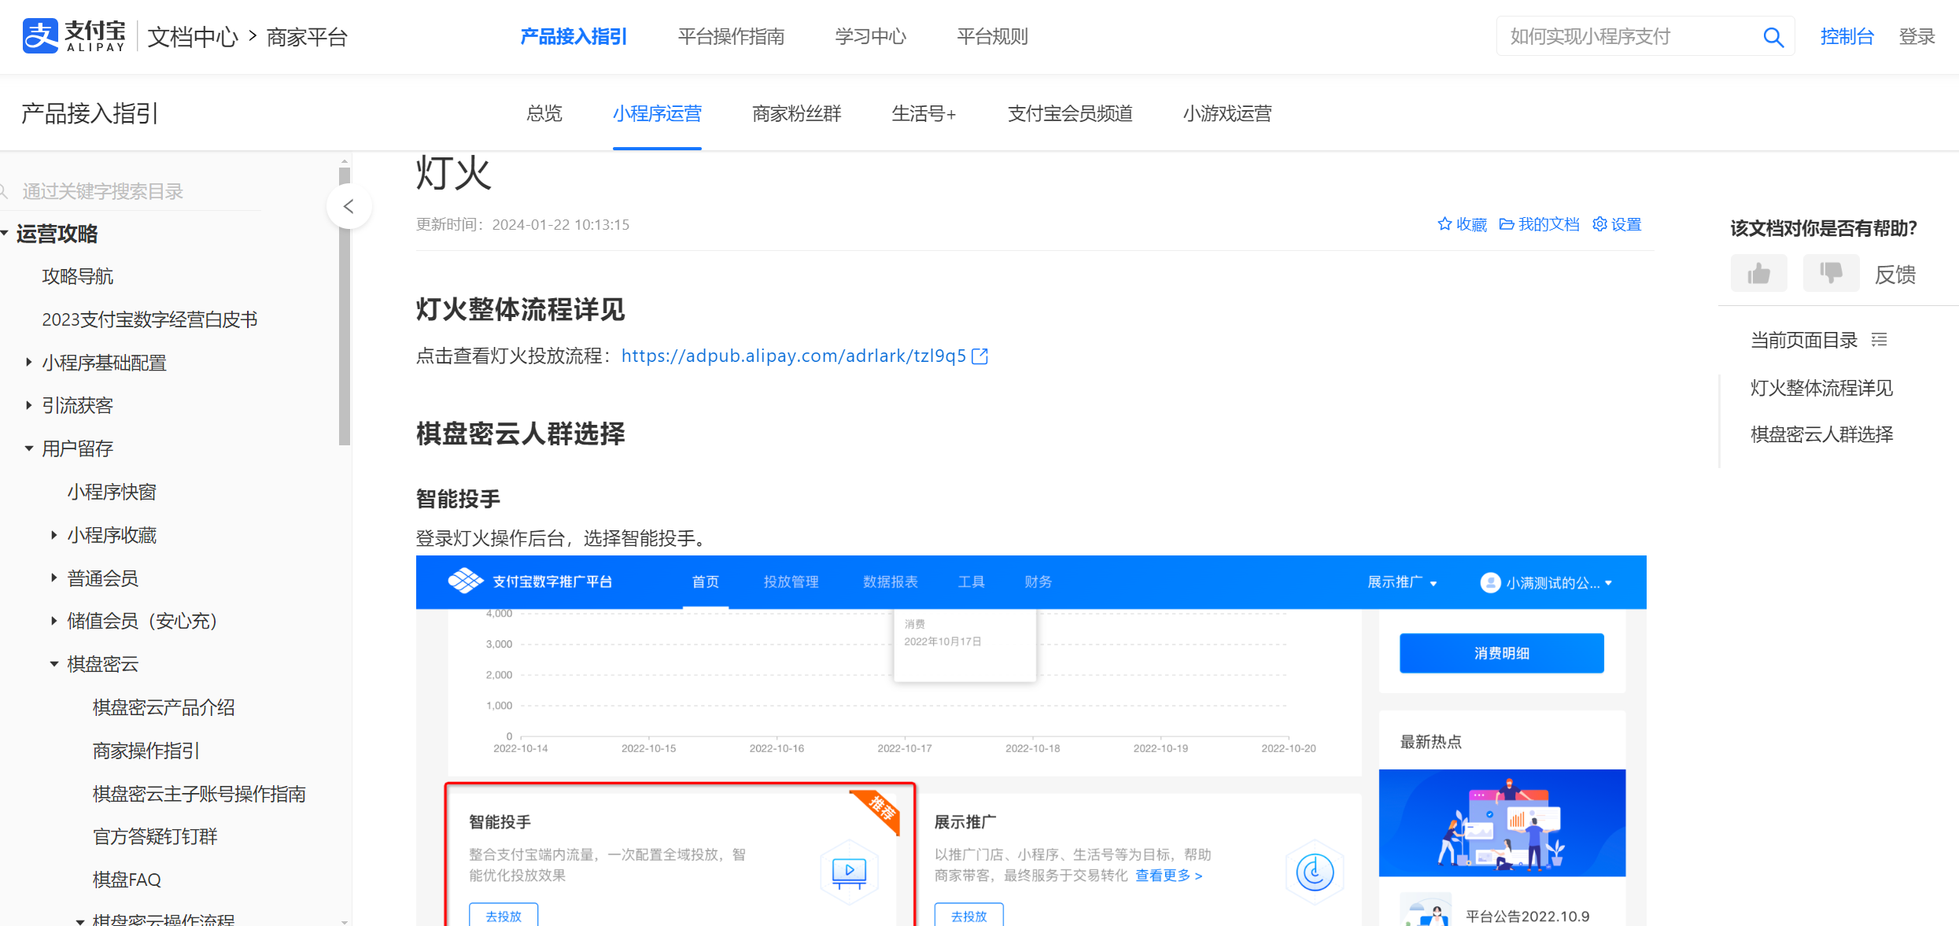Click the user avatar icon 小满测试
This screenshot has height=926, width=1959.
[1490, 582]
